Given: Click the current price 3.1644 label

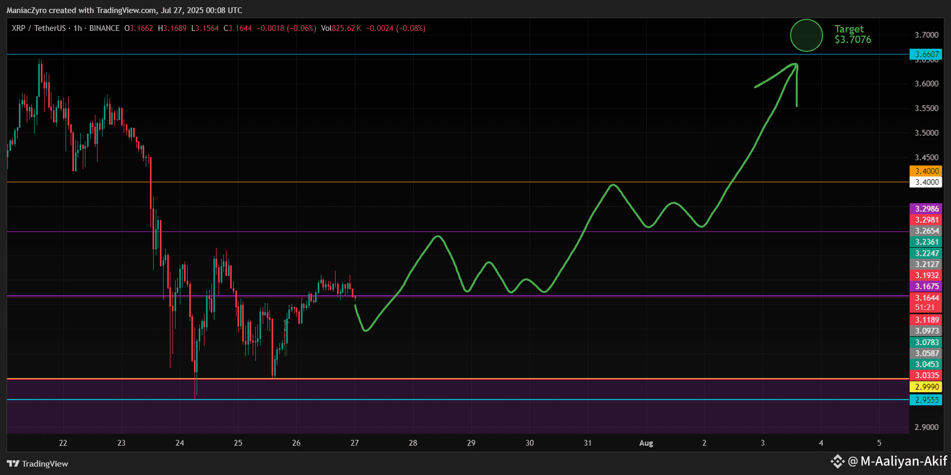Looking at the screenshot, I should click(x=925, y=298).
